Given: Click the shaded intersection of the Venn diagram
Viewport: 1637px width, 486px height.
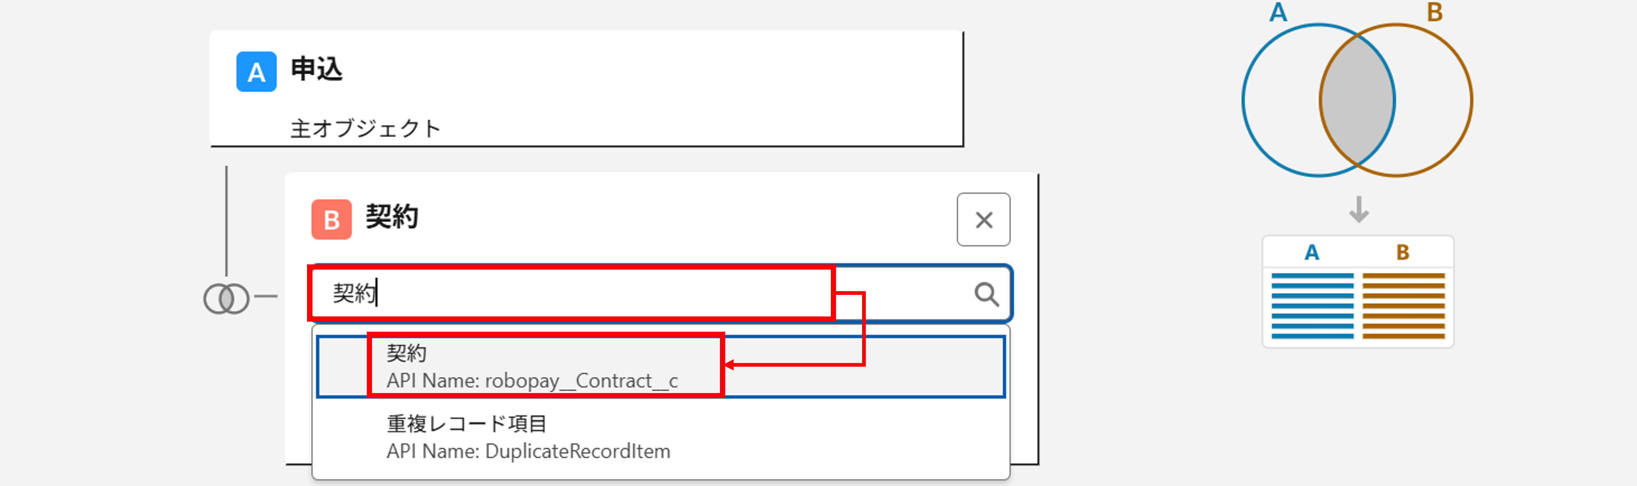Looking at the screenshot, I should [x=1357, y=100].
